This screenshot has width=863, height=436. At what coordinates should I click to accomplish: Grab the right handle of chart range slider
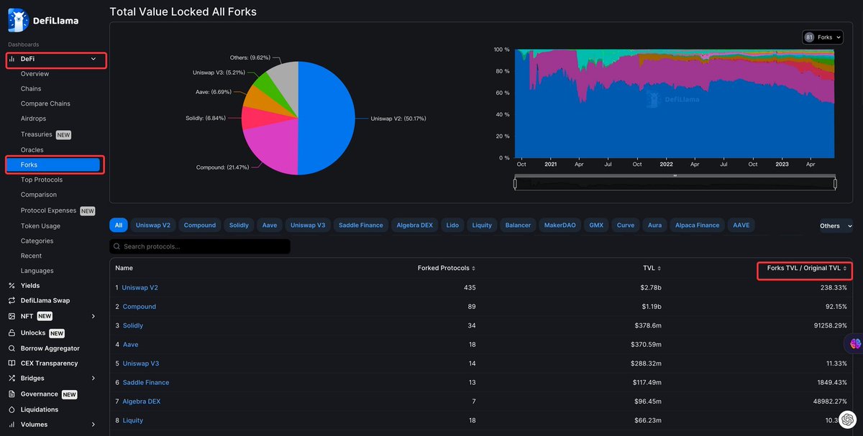point(836,185)
